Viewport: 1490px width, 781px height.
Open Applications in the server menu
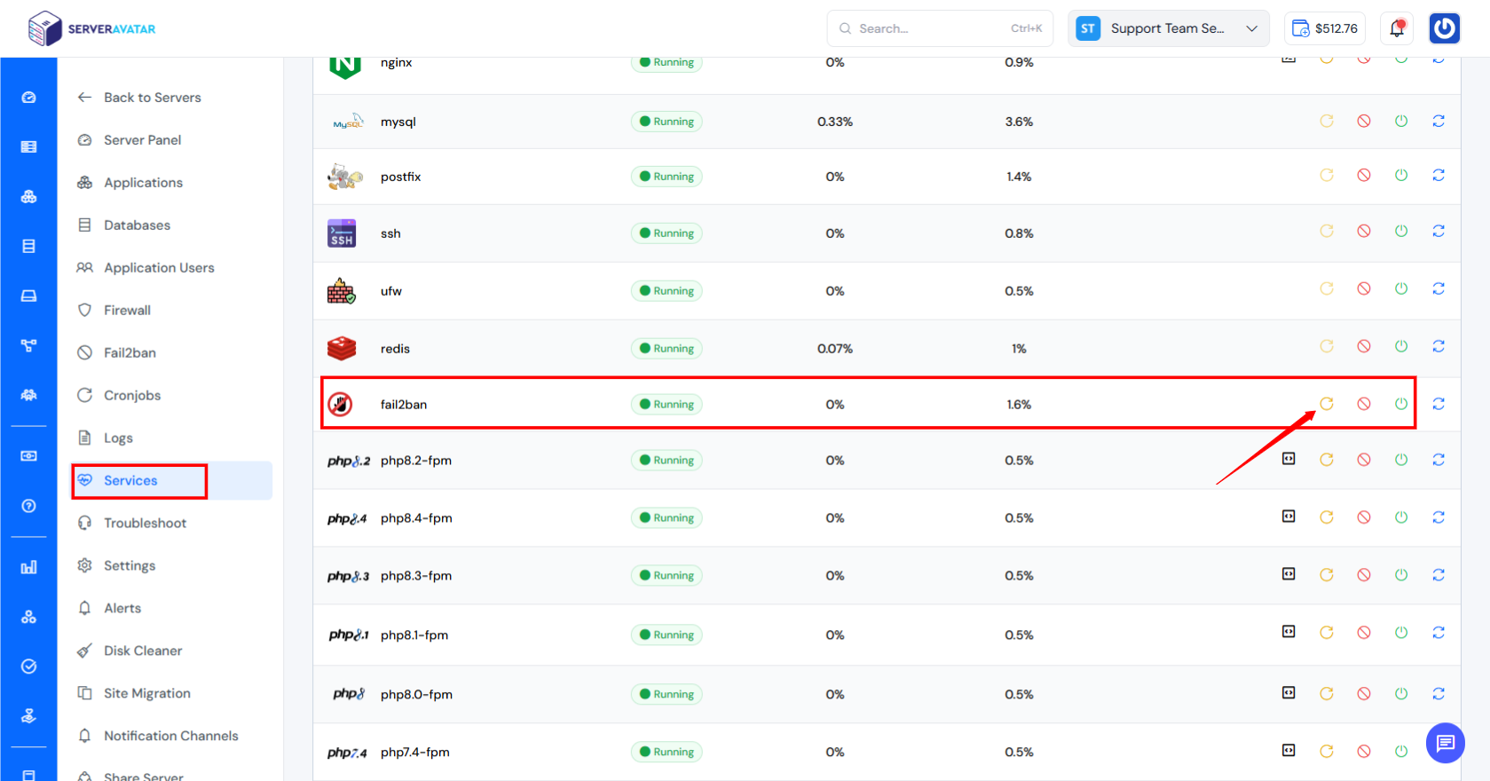pyautogui.click(x=130, y=183)
